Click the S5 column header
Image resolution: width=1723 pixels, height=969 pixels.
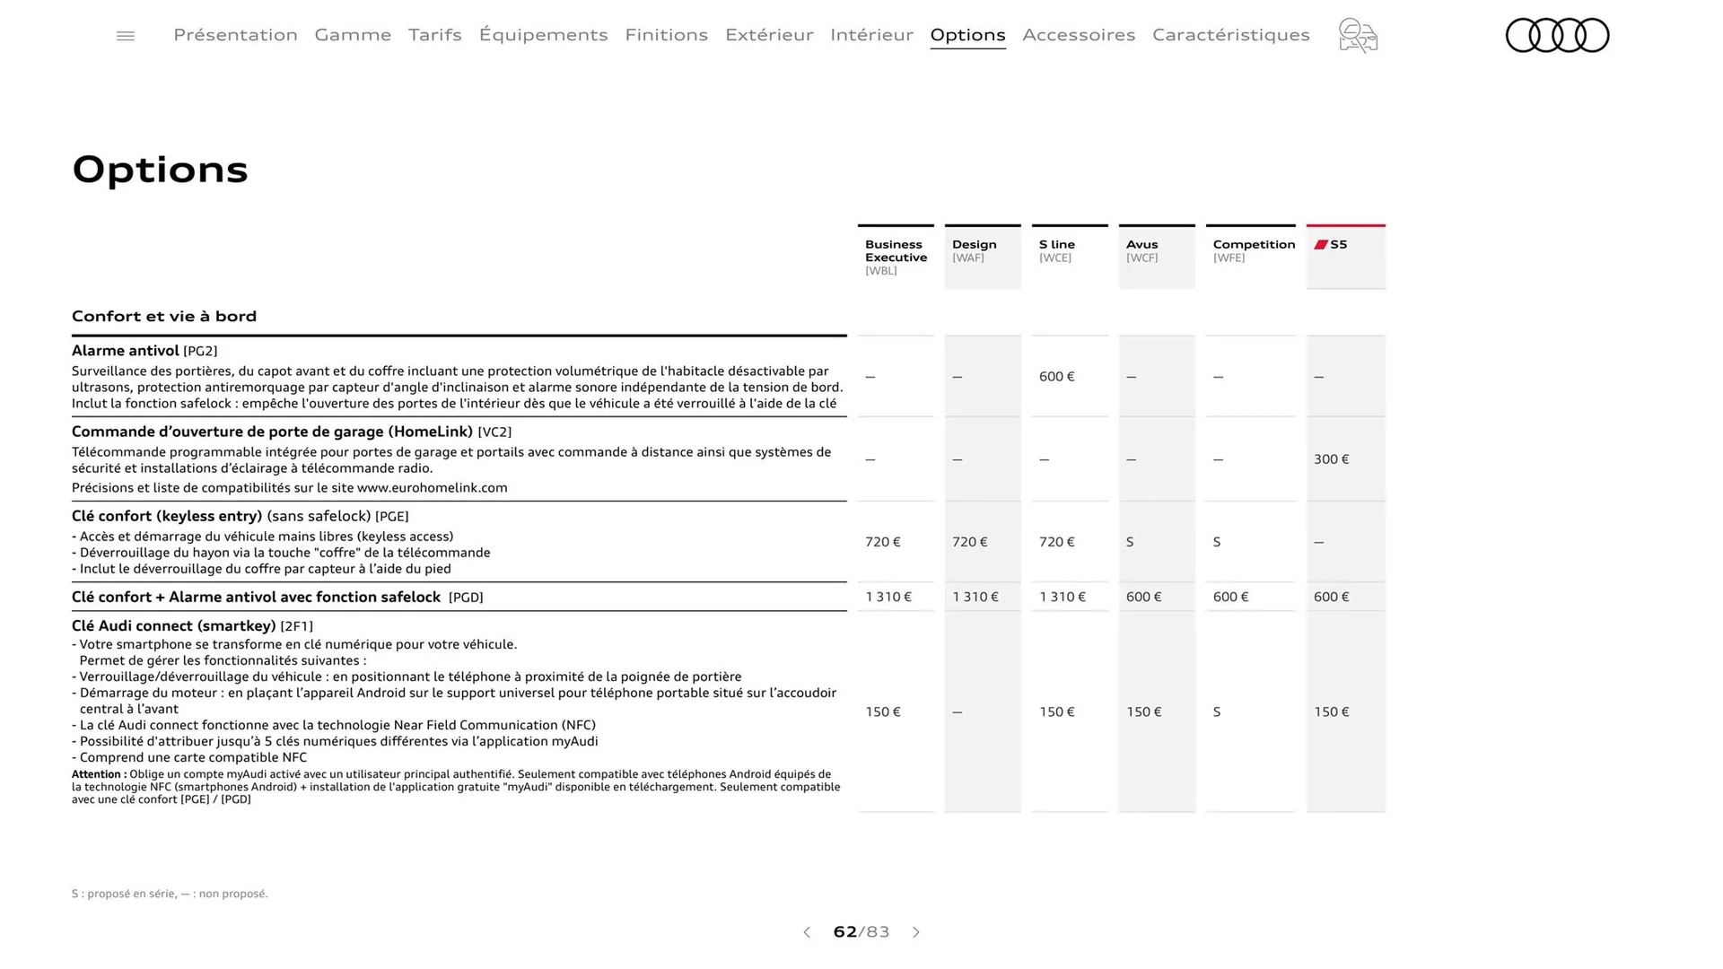point(1346,257)
